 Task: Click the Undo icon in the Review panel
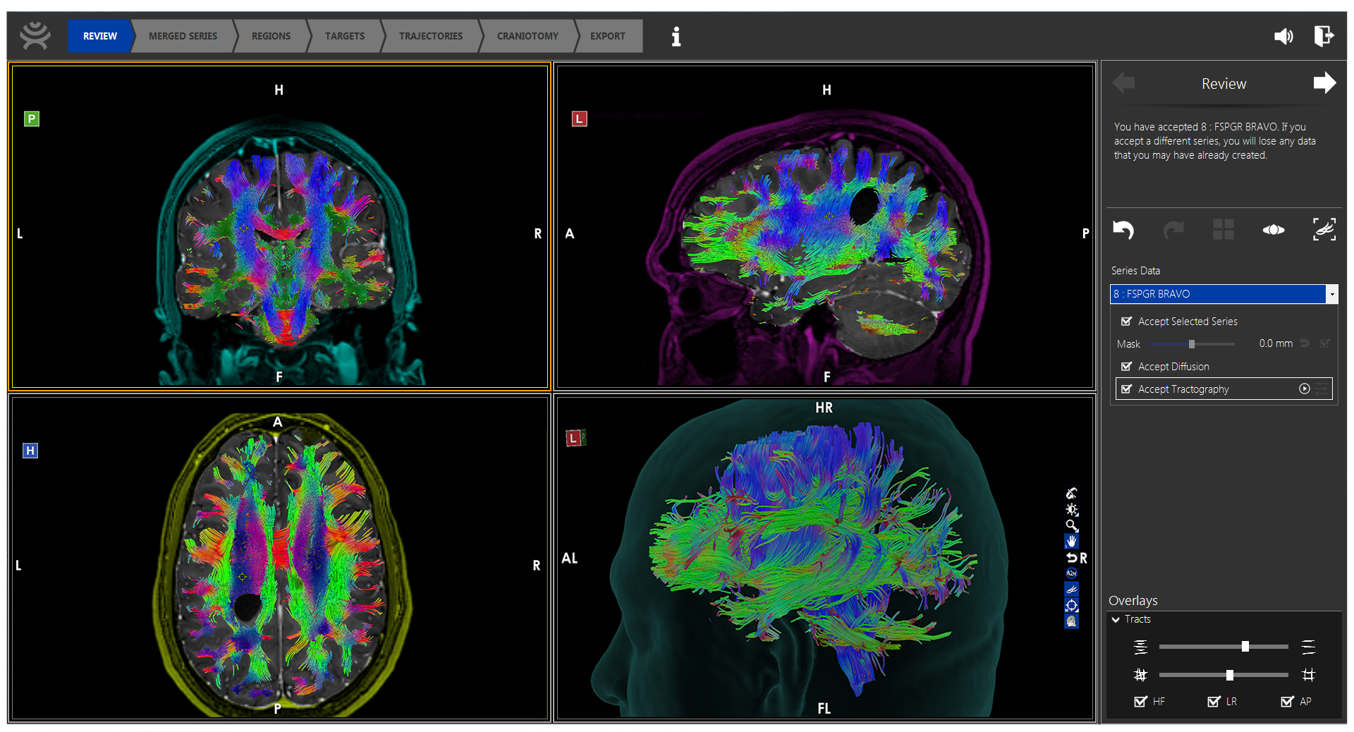pos(1124,230)
